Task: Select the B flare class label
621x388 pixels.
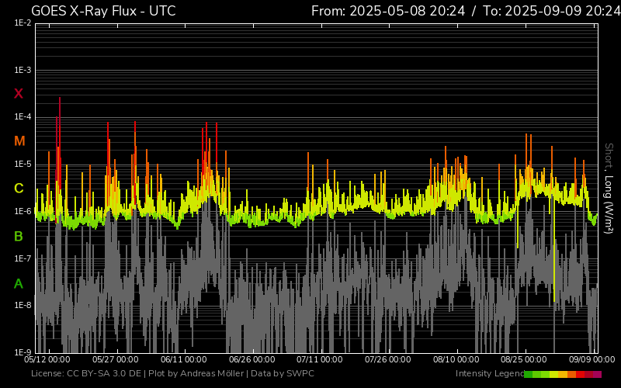Action: pyautogui.click(x=19, y=236)
